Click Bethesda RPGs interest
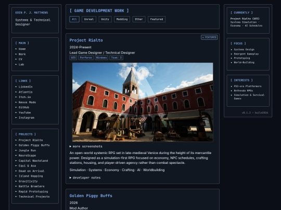The height and width of the screenshot is (210, 281). [x=244, y=91]
